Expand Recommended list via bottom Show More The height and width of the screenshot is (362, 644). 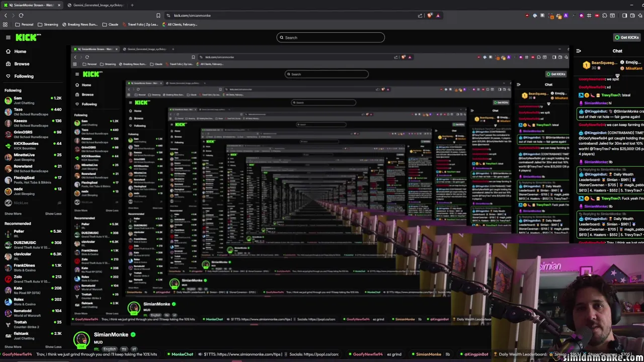[13, 347]
